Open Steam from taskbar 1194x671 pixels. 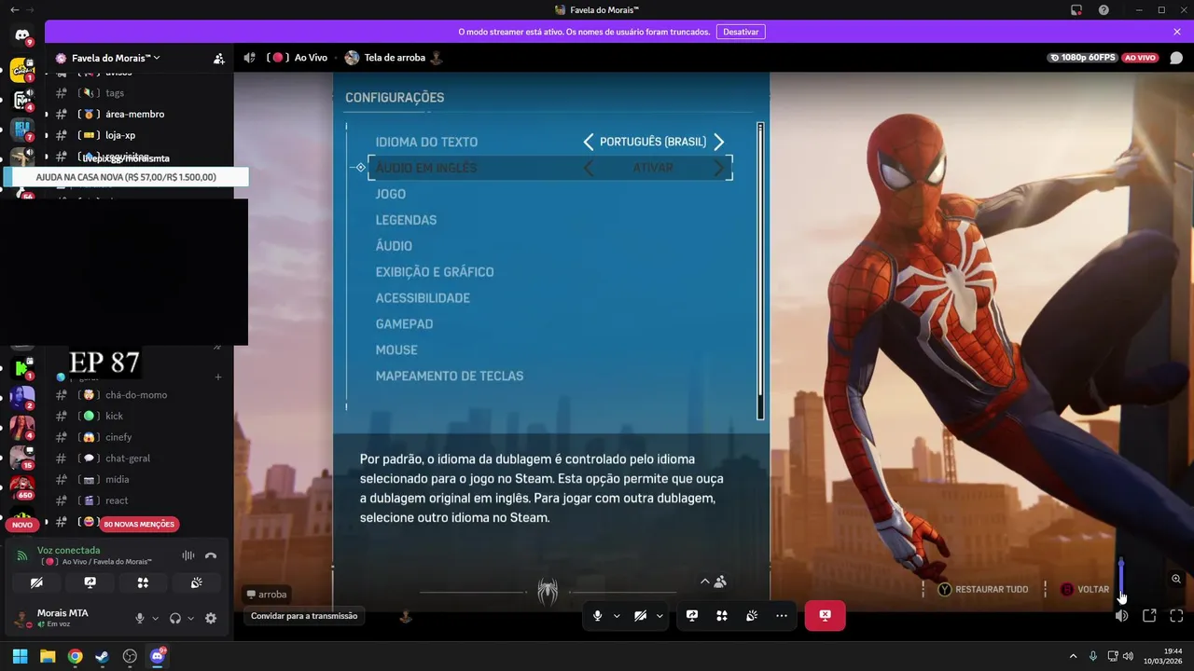[x=103, y=656]
